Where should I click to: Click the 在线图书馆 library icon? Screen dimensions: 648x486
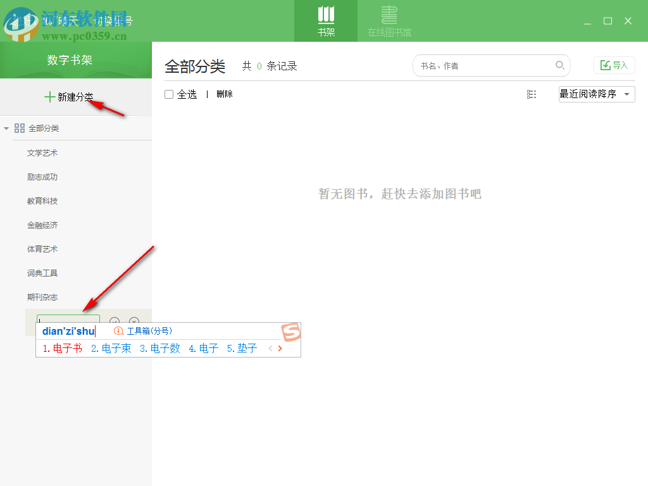click(x=389, y=14)
